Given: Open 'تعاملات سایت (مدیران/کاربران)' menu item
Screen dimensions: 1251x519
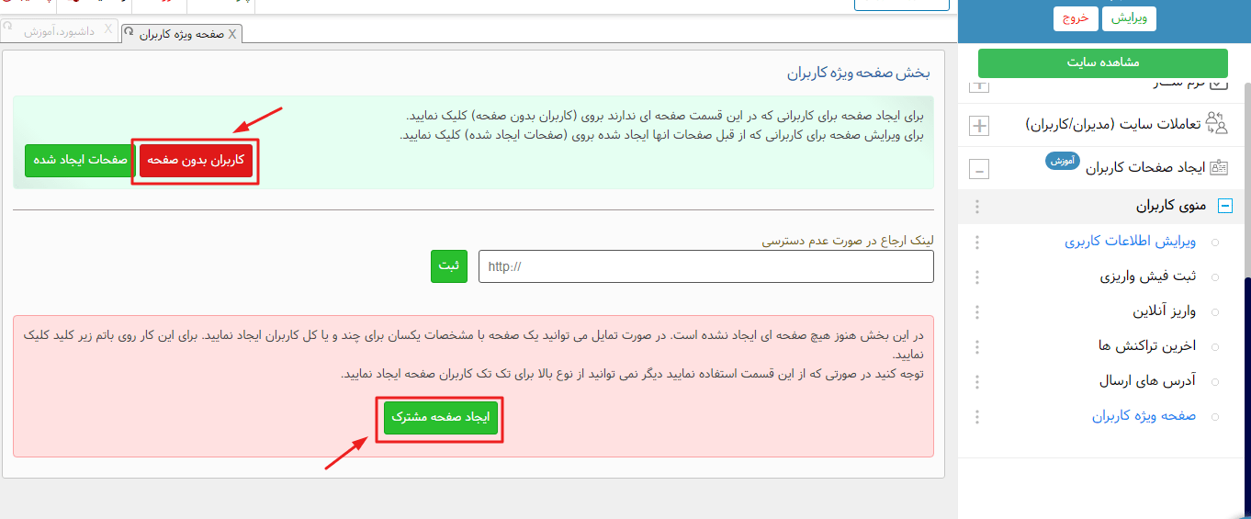Looking at the screenshot, I should [x=1114, y=124].
